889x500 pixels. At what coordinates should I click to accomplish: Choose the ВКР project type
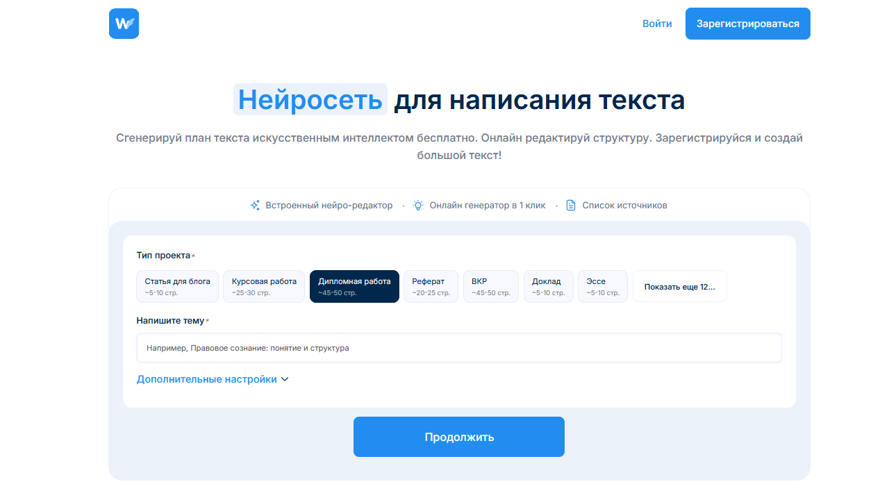point(490,286)
